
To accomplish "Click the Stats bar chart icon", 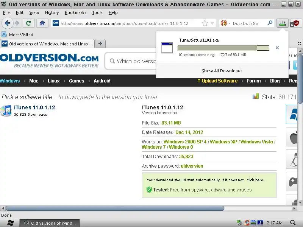I will point(255,96).
